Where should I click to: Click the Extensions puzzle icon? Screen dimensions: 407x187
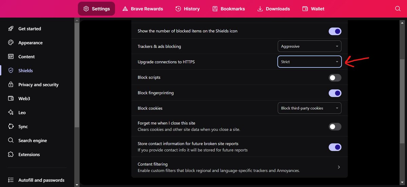11,154
